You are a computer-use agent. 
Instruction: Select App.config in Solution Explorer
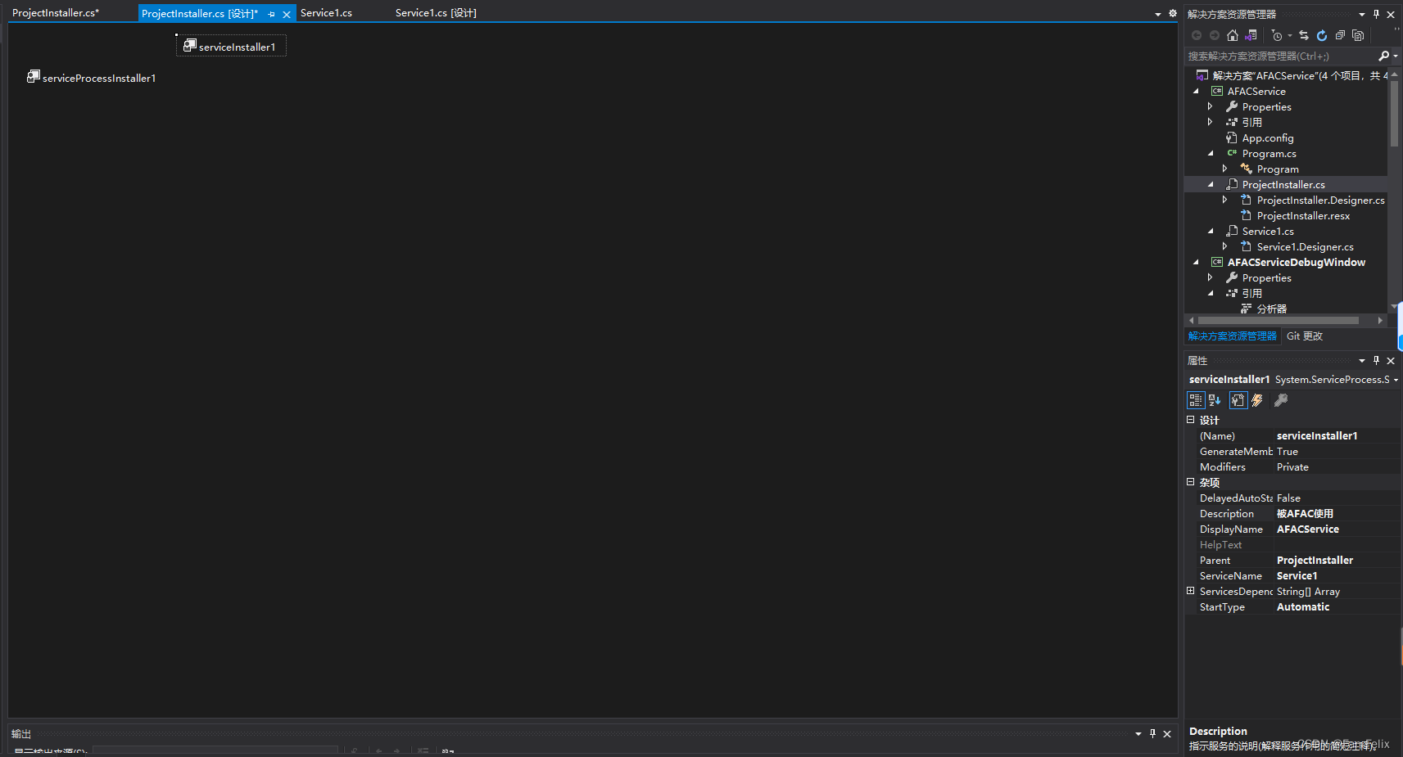tap(1267, 138)
